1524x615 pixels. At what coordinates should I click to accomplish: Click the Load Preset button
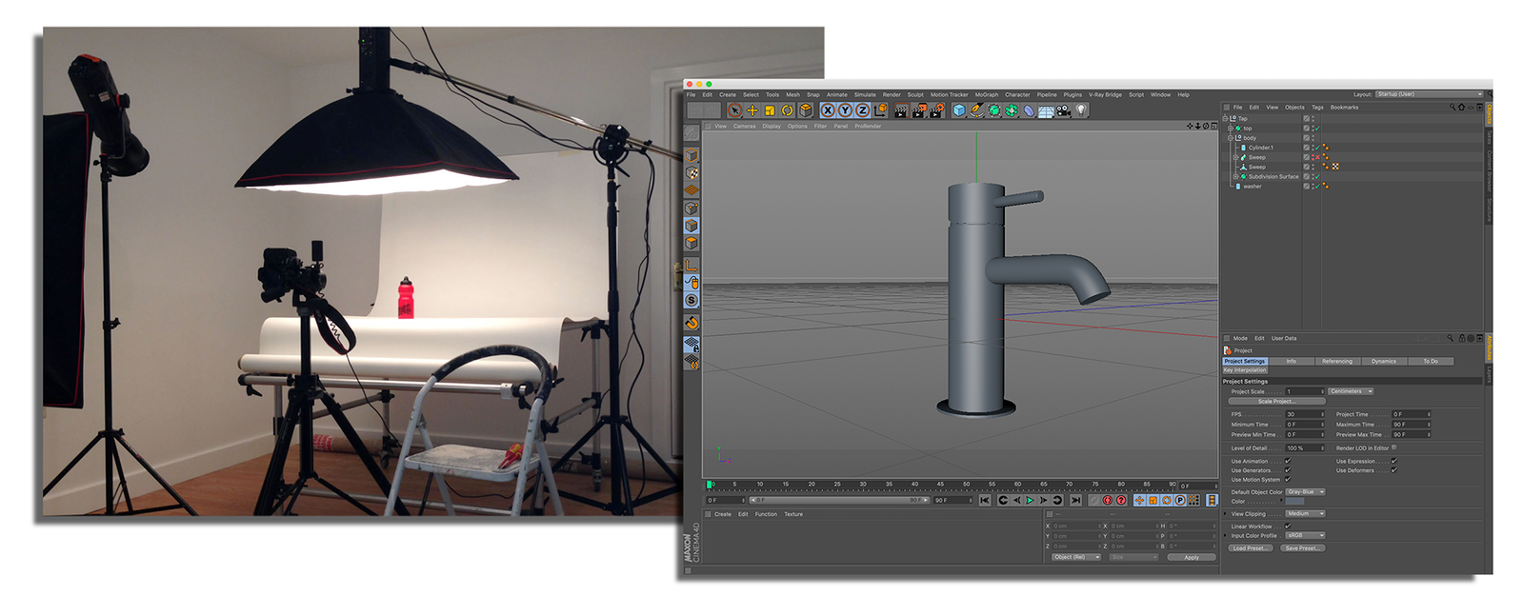pyautogui.click(x=1250, y=548)
